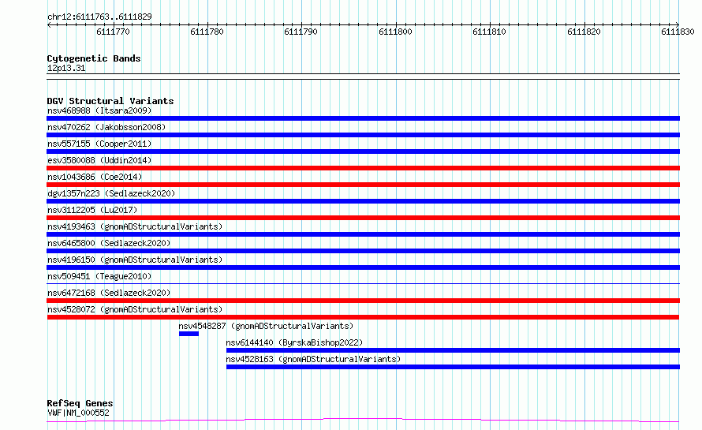Viewport: 702px width, 430px height.
Task: Click ruler position 6111830
Action: [678, 32]
